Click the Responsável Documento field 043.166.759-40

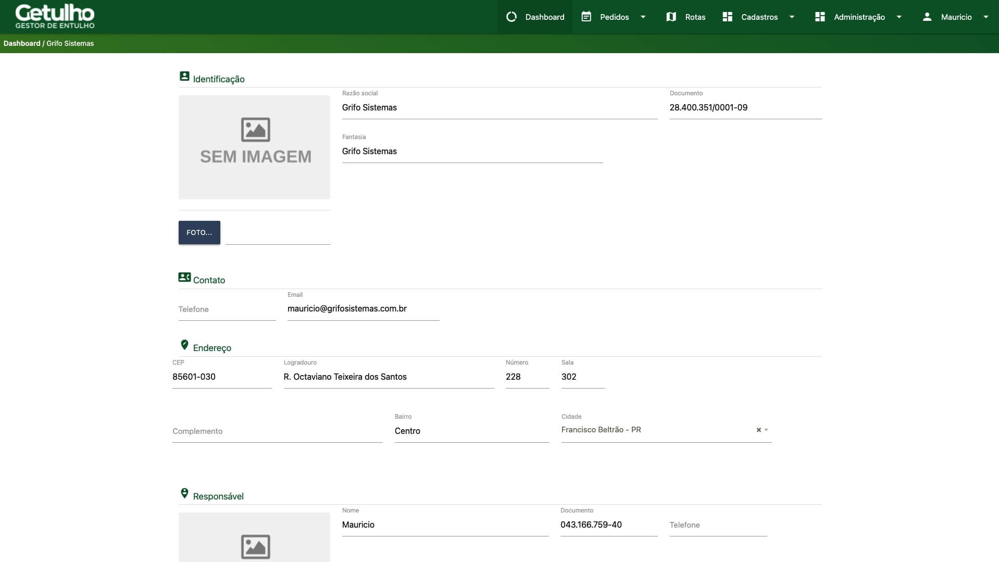[609, 524]
